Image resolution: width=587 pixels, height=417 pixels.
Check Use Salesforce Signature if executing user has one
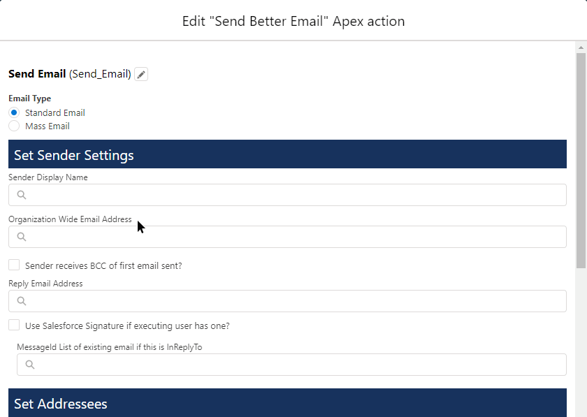(x=13, y=325)
